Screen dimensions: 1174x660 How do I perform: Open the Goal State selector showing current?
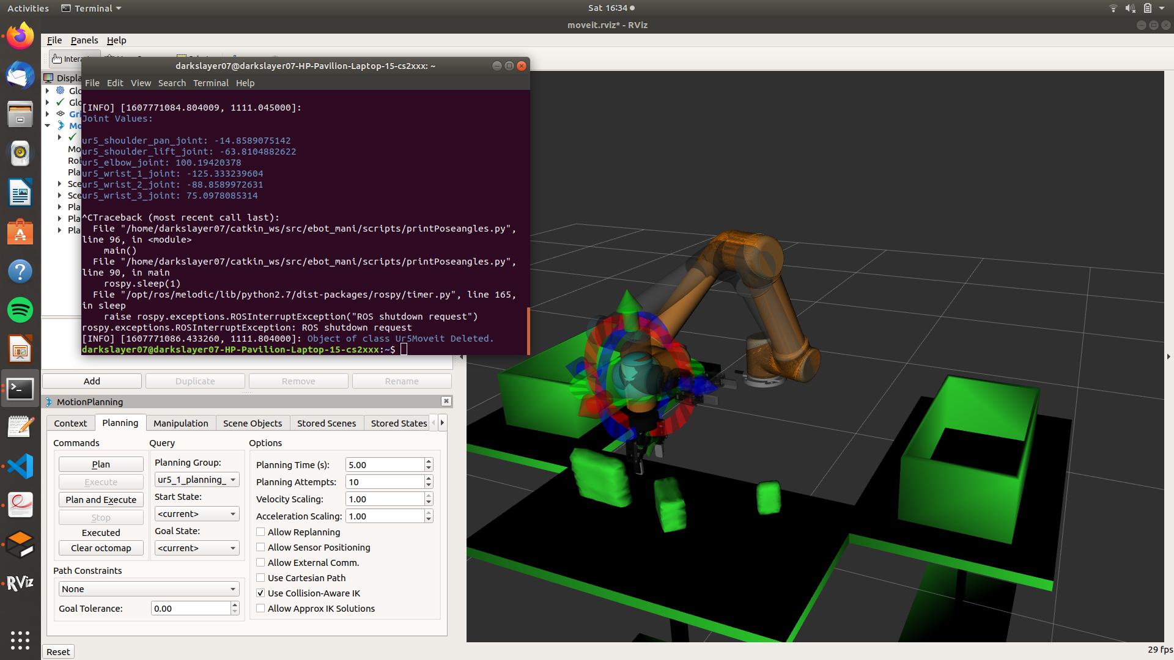point(196,548)
